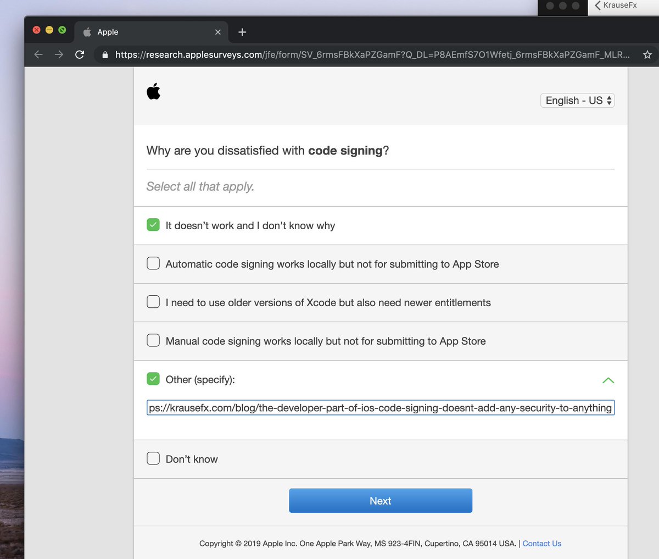659x559 pixels.
Task: Click the "Don't know" option label
Action: click(192, 459)
